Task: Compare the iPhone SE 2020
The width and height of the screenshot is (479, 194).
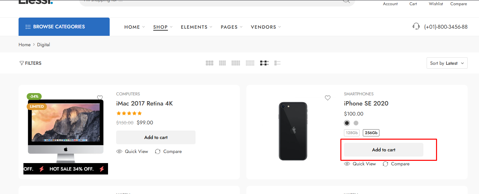Action: [396, 164]
